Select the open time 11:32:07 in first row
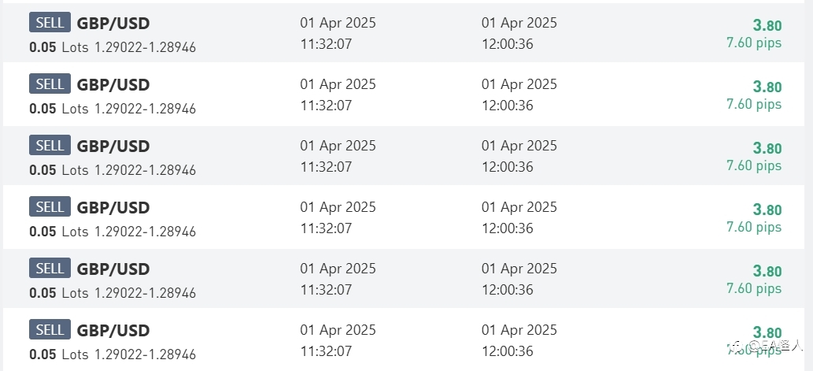The width and height of the screenshot is (813, 371). point(326,44)
